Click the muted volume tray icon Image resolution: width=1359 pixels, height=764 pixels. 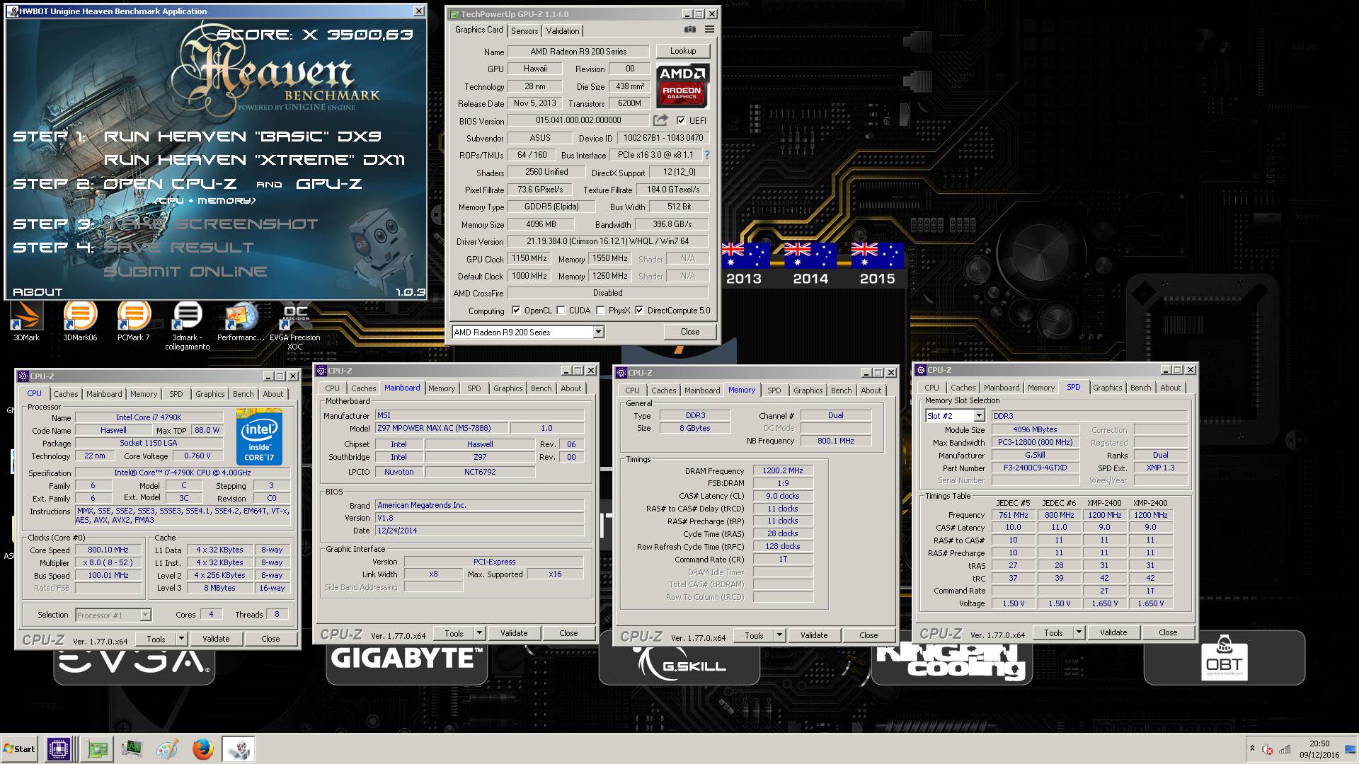(x=1268, y=750)
